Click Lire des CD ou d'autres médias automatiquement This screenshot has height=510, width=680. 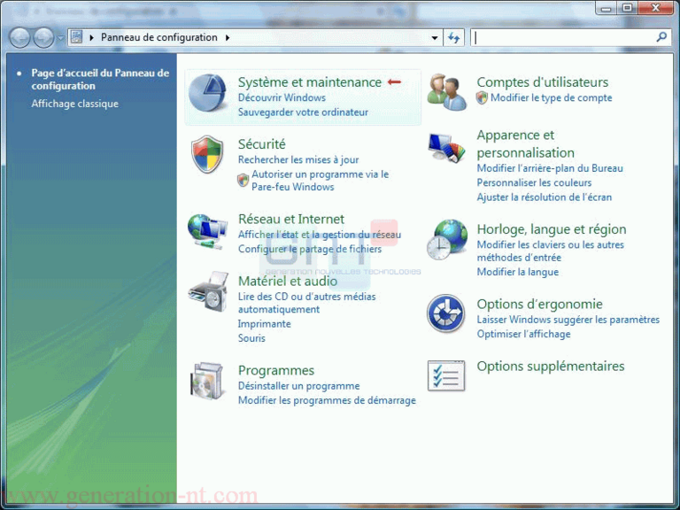[x=307, y=303]
